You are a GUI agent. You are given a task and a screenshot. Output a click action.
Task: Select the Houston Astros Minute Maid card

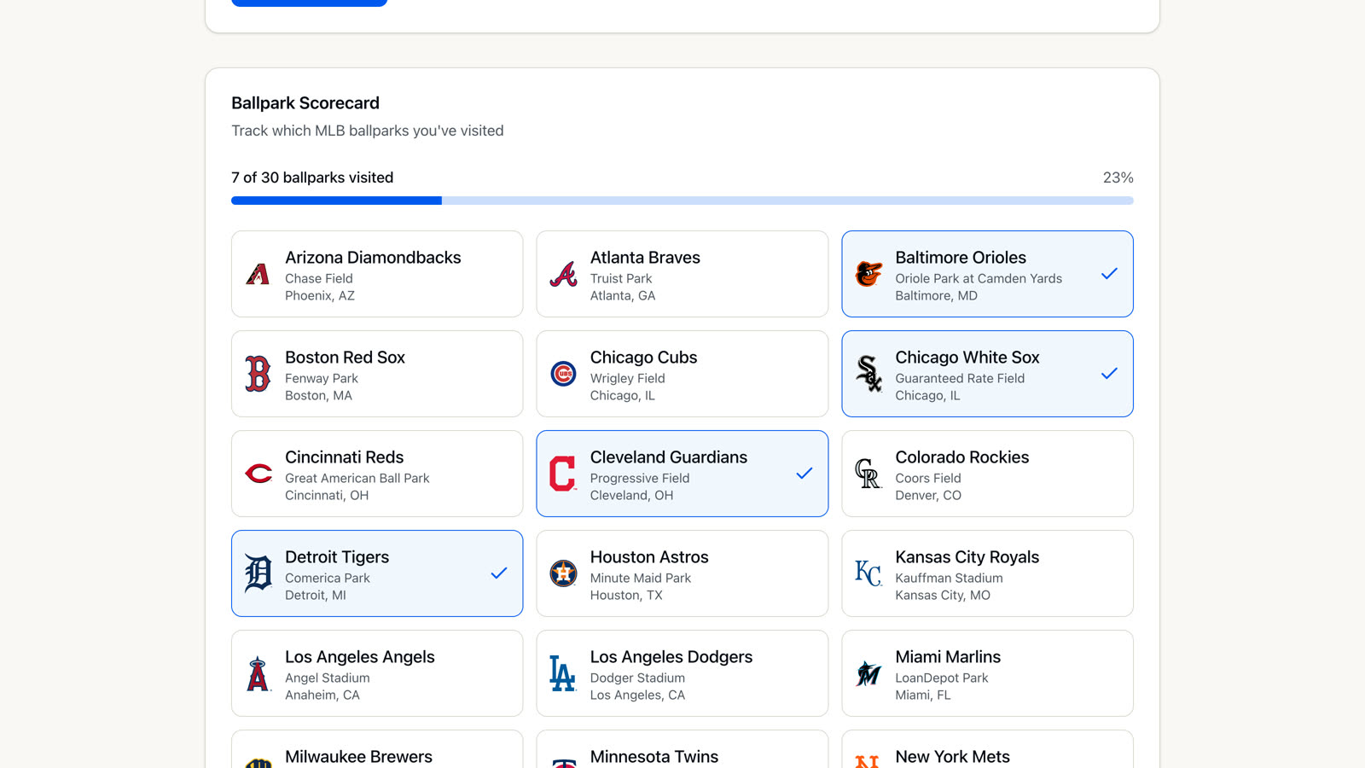click(682, 573)
